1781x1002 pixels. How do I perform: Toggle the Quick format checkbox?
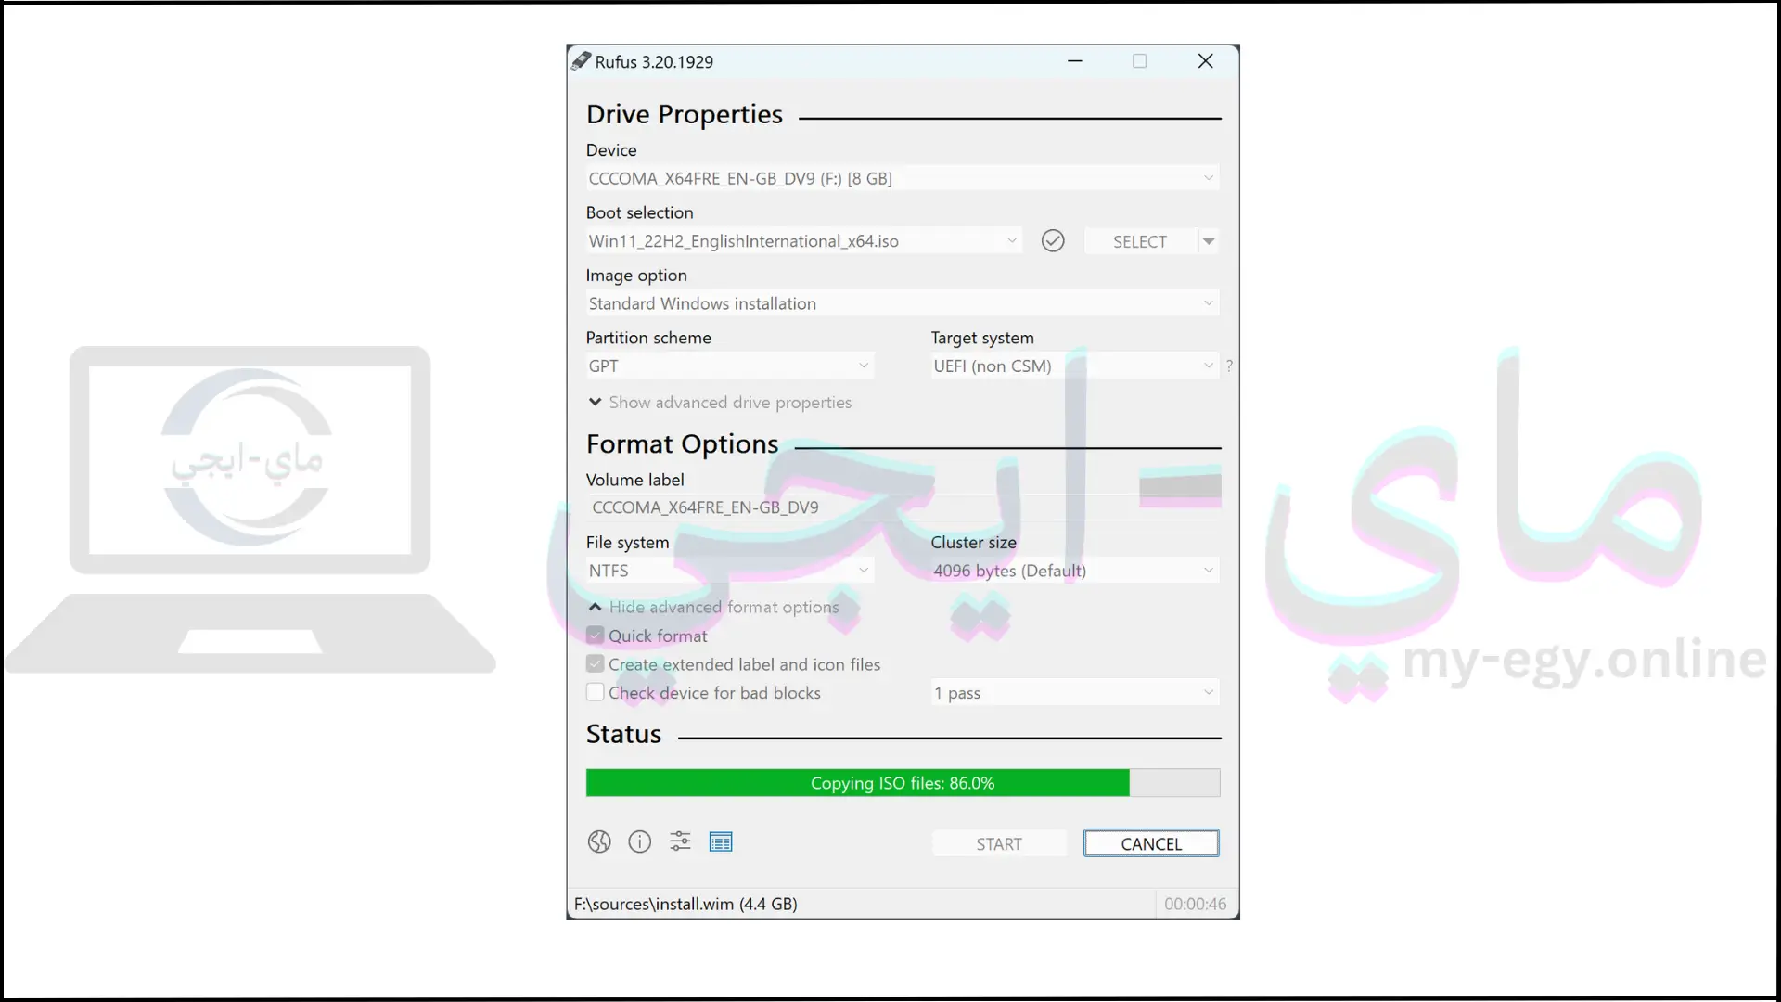pos(596,635)
